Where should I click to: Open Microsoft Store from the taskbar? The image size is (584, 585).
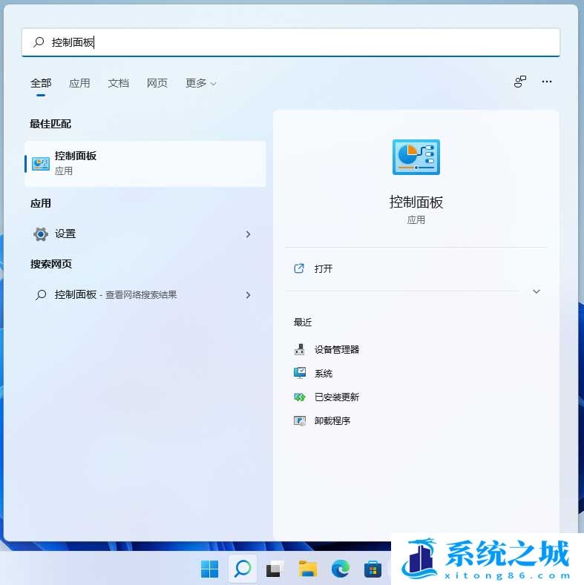(373, 569)
